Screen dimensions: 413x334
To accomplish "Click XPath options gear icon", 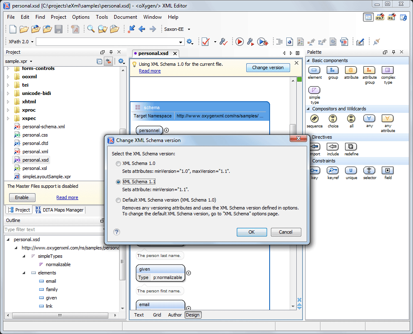I will 190,42.
